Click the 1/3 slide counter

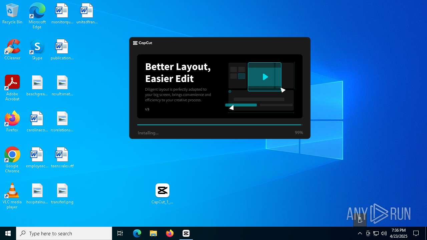point(147,109)
